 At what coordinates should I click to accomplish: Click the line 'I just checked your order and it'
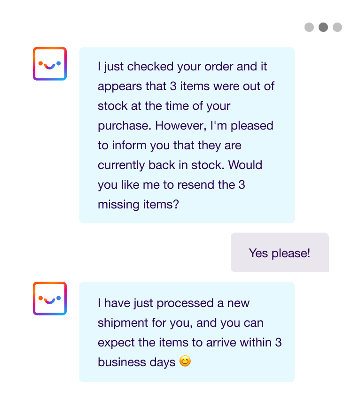click(182, 67)
